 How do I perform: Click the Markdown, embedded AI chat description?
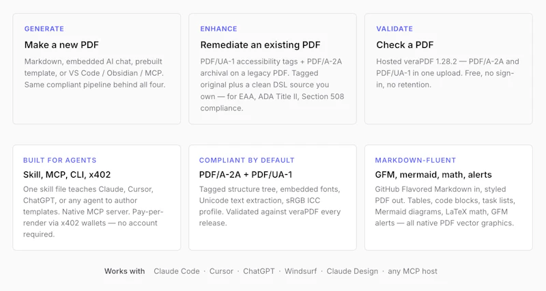click(x=95, y=73)
